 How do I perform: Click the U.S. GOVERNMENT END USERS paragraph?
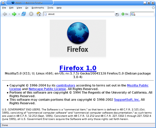click(x=77, y=114)
